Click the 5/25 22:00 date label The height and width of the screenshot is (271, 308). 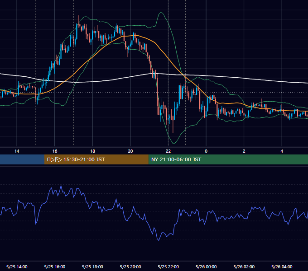pos(168,266)
